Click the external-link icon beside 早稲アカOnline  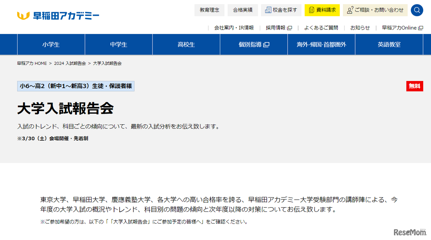pyautogui.click(x=421, y=28)
